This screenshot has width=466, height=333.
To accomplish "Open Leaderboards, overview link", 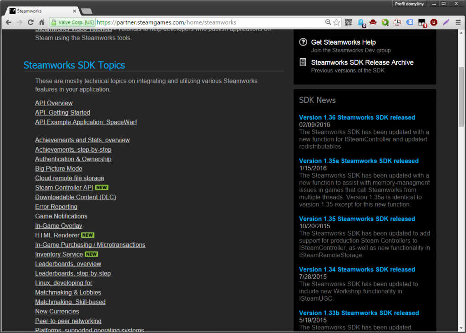I will (68, 264).
